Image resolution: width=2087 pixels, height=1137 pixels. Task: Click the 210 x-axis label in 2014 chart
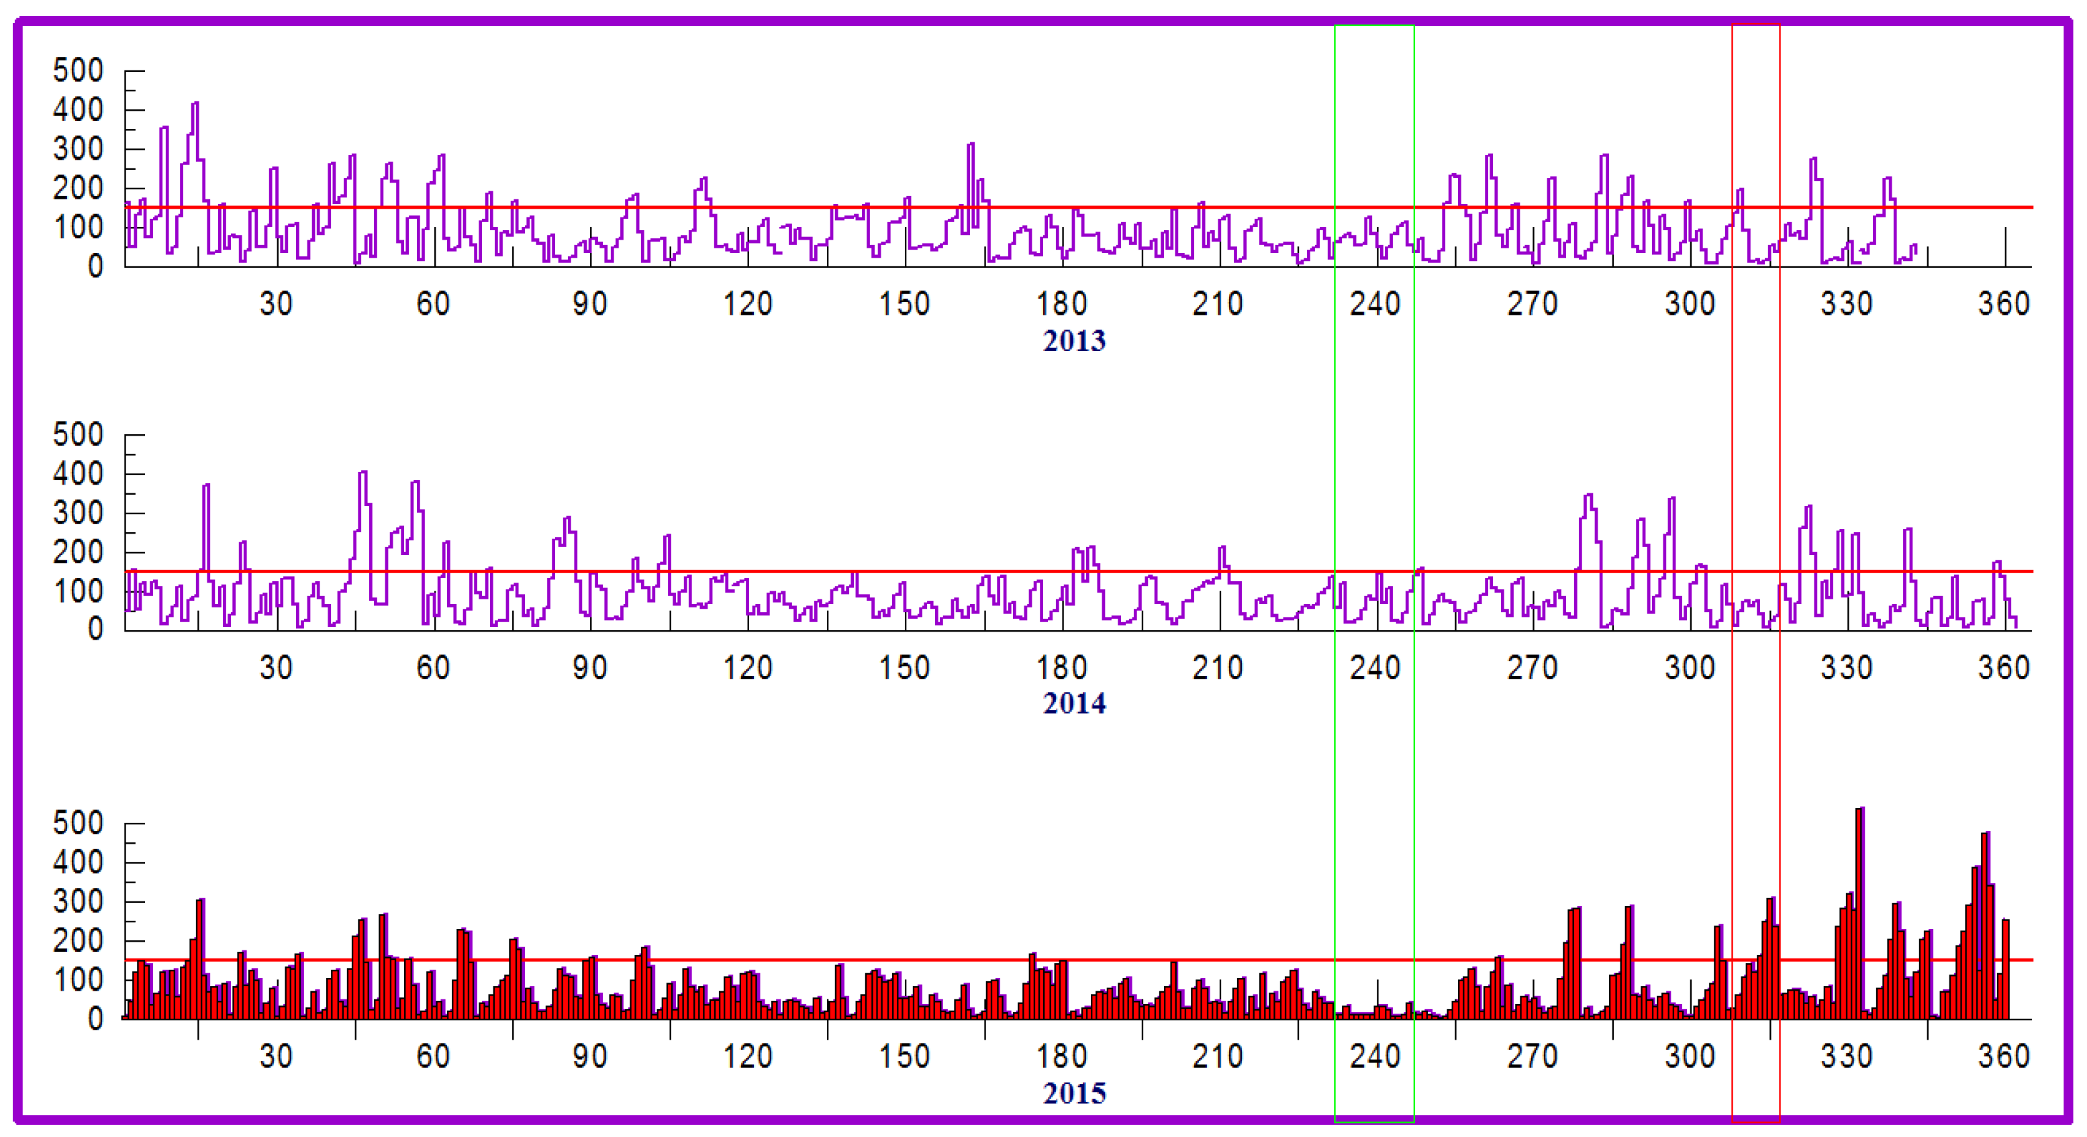click(1218, 667)
